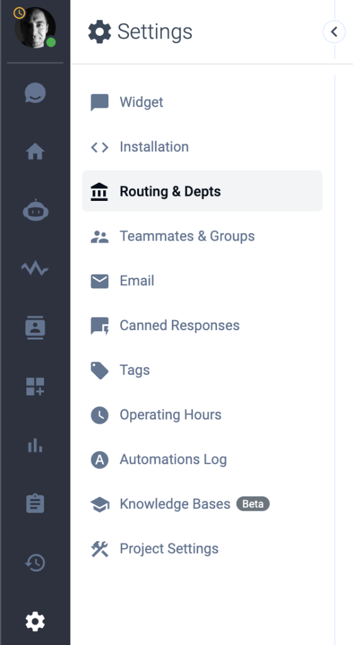Go to Email settings
This screenshot has width=353, height=645.
pyautogui.click(x=202, y=280)
